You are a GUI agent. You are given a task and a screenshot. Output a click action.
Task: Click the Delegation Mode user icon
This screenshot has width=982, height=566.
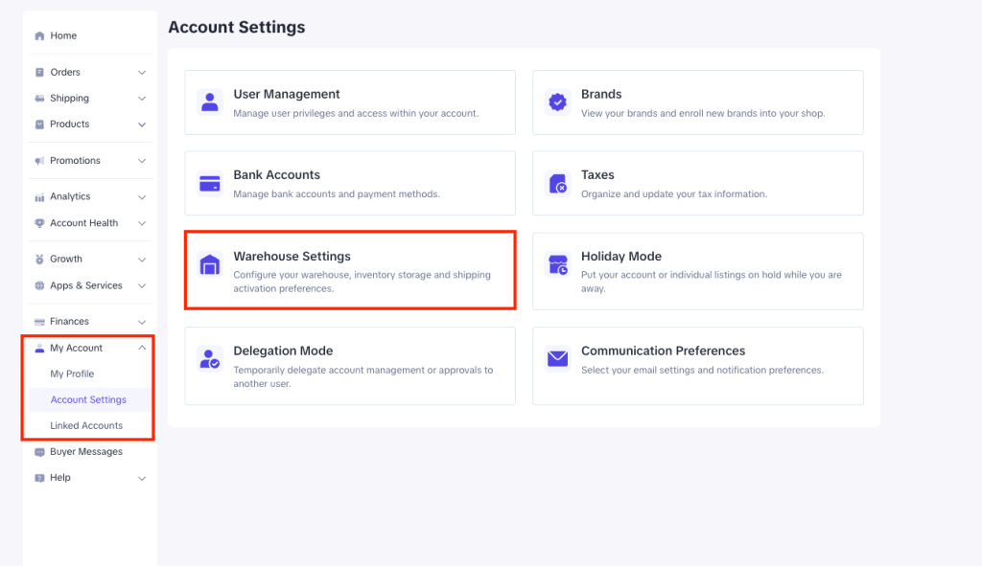(209, 359)
